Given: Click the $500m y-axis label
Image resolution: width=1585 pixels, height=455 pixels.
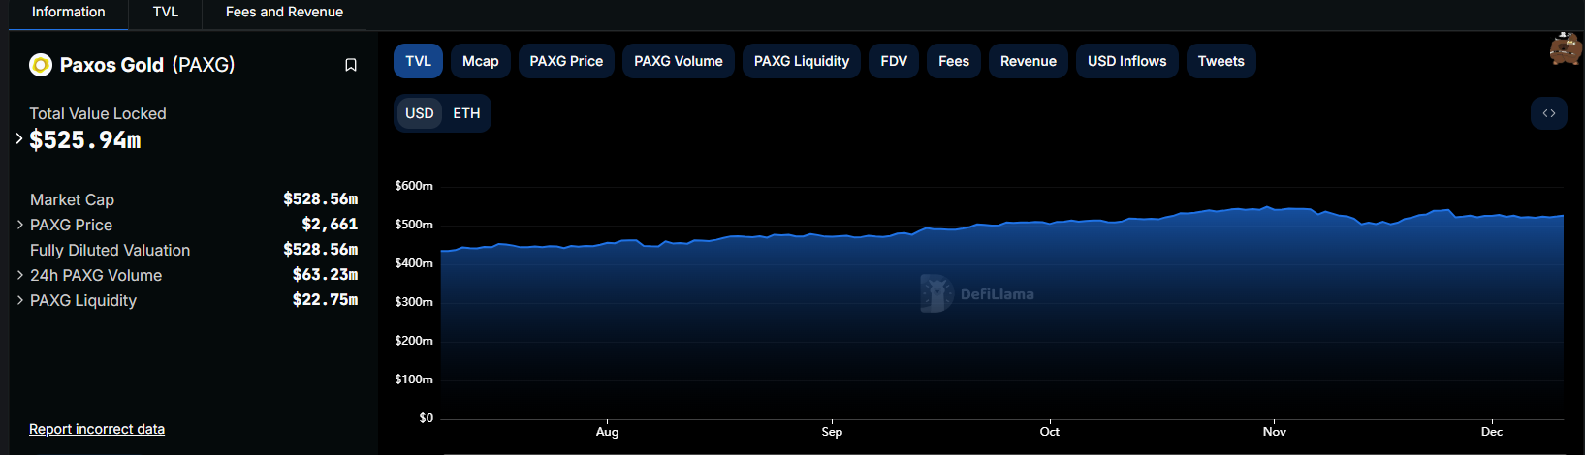Looking at the screenshot, I should click(x=414, y=225).
